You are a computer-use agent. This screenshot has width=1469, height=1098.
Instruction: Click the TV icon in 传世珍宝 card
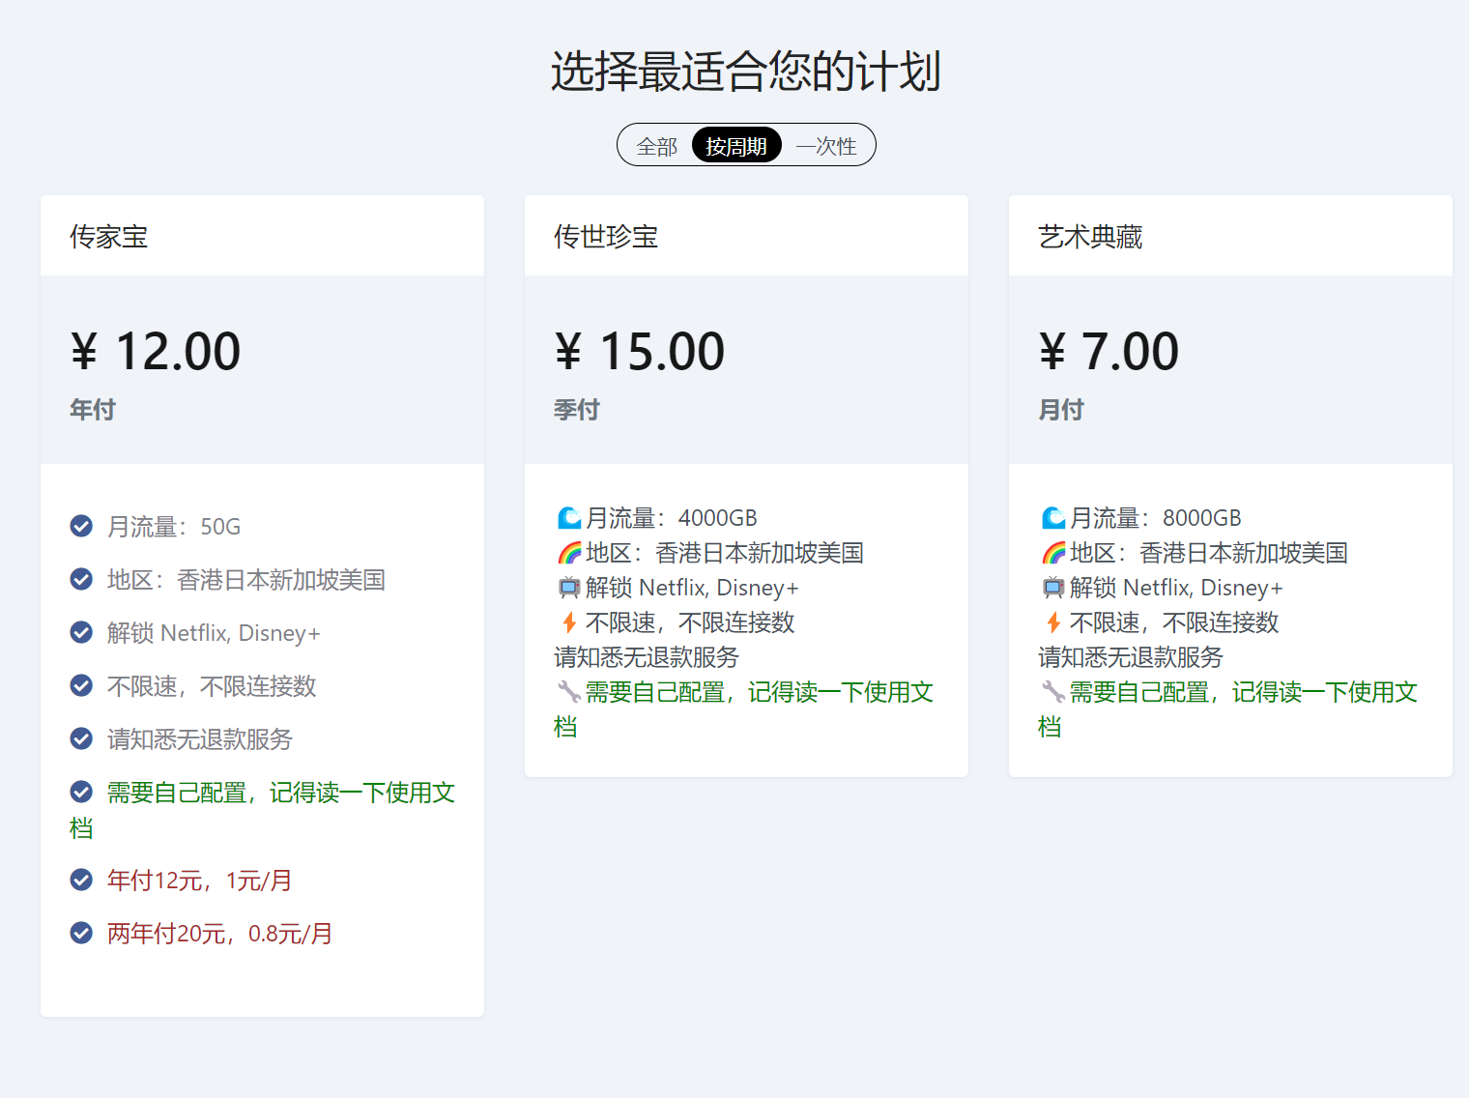pos(569,588)
